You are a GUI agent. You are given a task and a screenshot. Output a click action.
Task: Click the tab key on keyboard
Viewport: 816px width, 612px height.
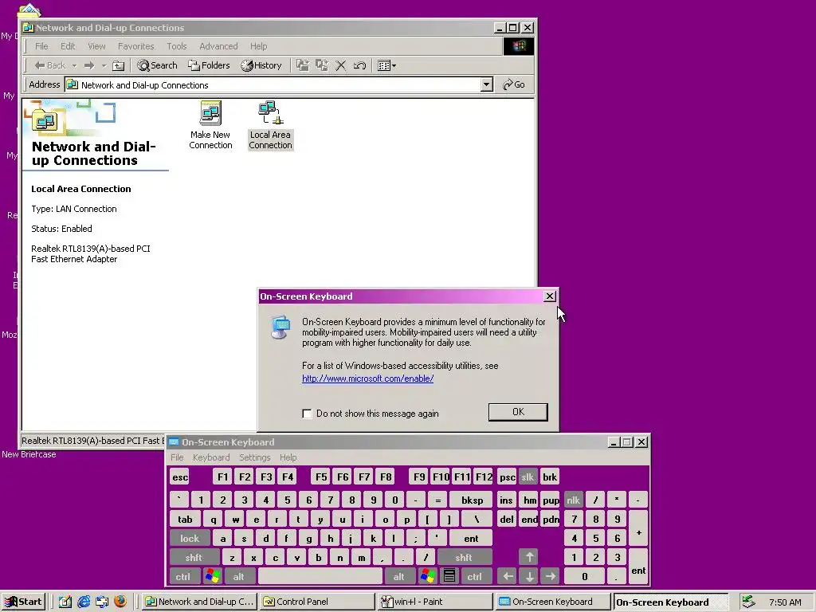click(x=185, y=520)
